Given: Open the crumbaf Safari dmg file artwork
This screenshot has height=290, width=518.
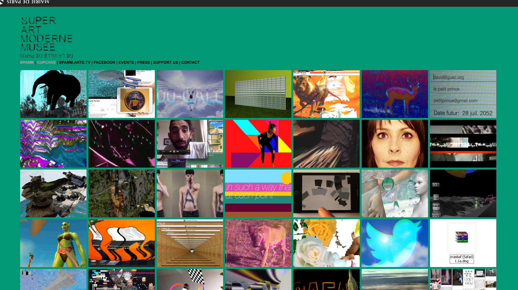Looking at the screenshot, I should click(463, 243).
